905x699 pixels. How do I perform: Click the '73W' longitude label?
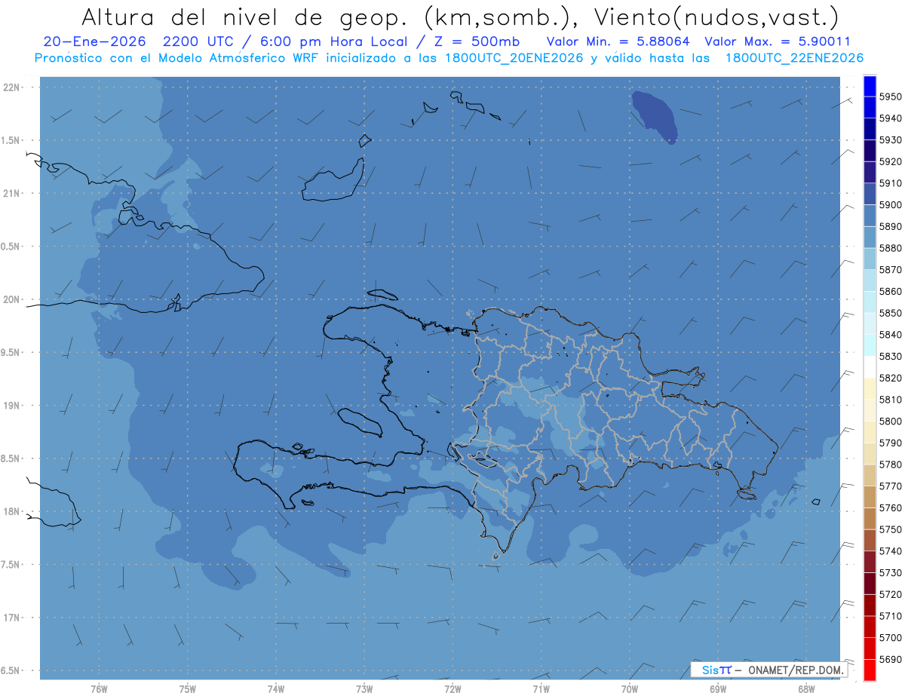tap(364, 690)
